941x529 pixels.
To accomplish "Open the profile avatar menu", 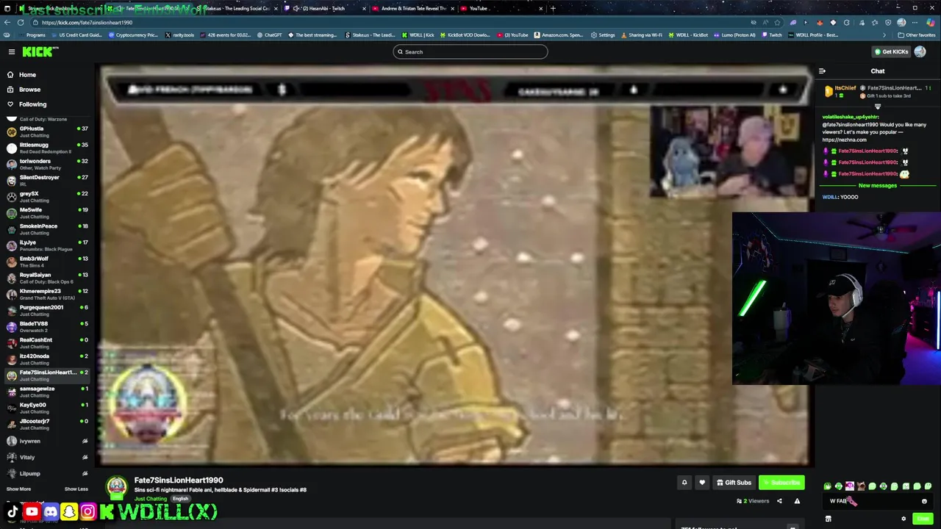I will (920, 51).
